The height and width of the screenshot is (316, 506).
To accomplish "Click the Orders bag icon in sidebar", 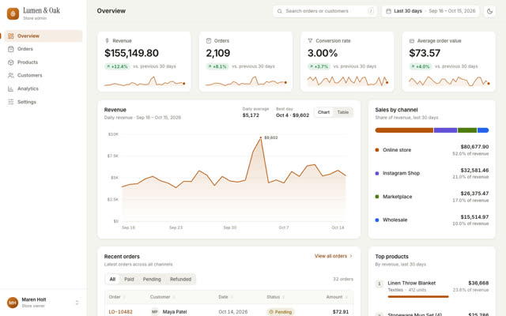I will pos(10,49).
